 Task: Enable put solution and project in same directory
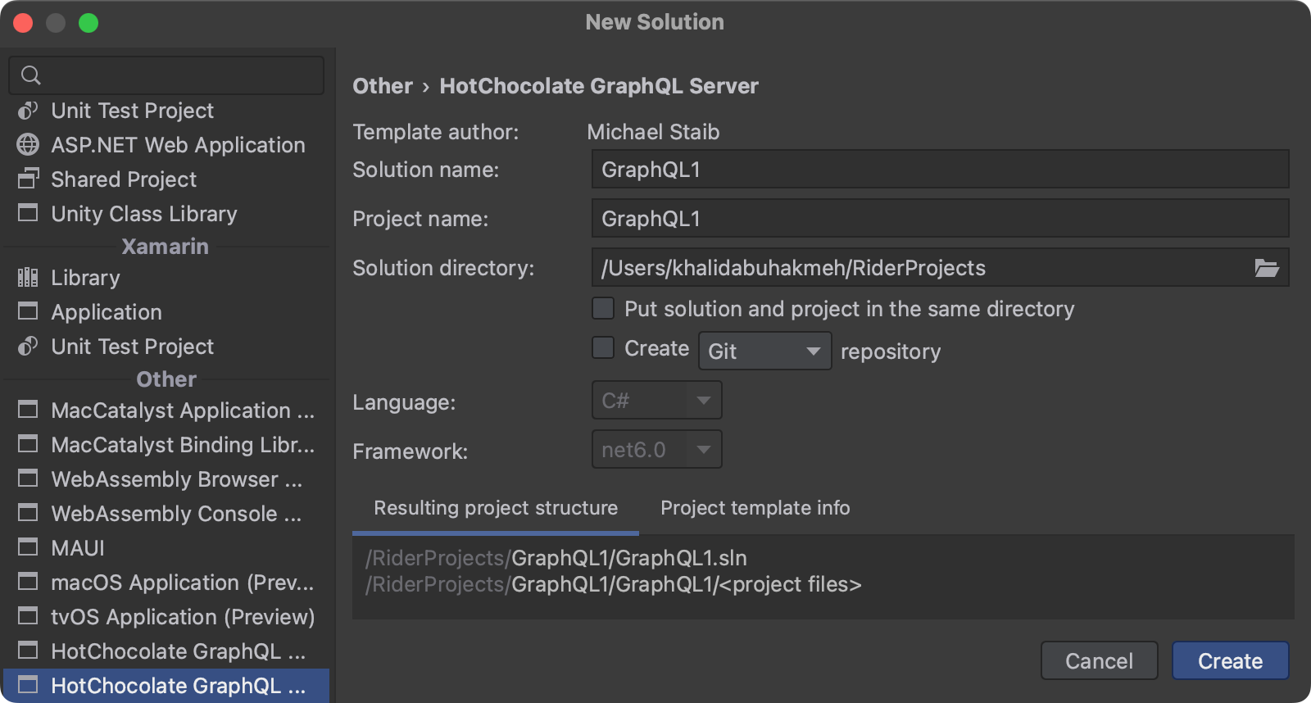[x=603, y=308]
